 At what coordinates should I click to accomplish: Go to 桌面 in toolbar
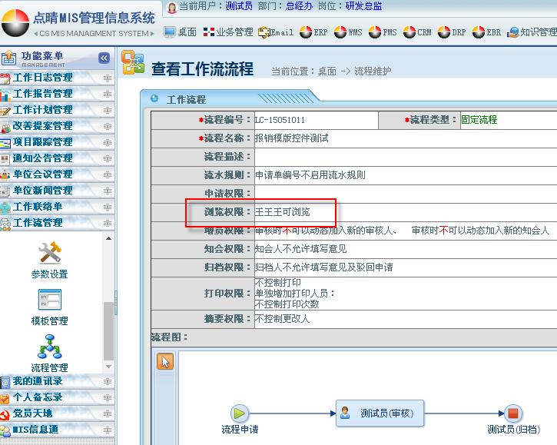tap(181, 32)
